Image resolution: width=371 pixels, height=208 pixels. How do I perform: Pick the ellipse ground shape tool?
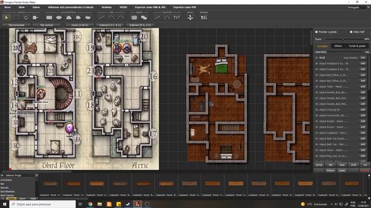point(59,18)
